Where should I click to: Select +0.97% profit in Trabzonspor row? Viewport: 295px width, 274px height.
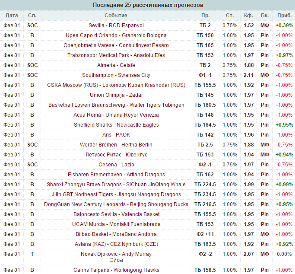pyautogui.click(x=284, y=55)
